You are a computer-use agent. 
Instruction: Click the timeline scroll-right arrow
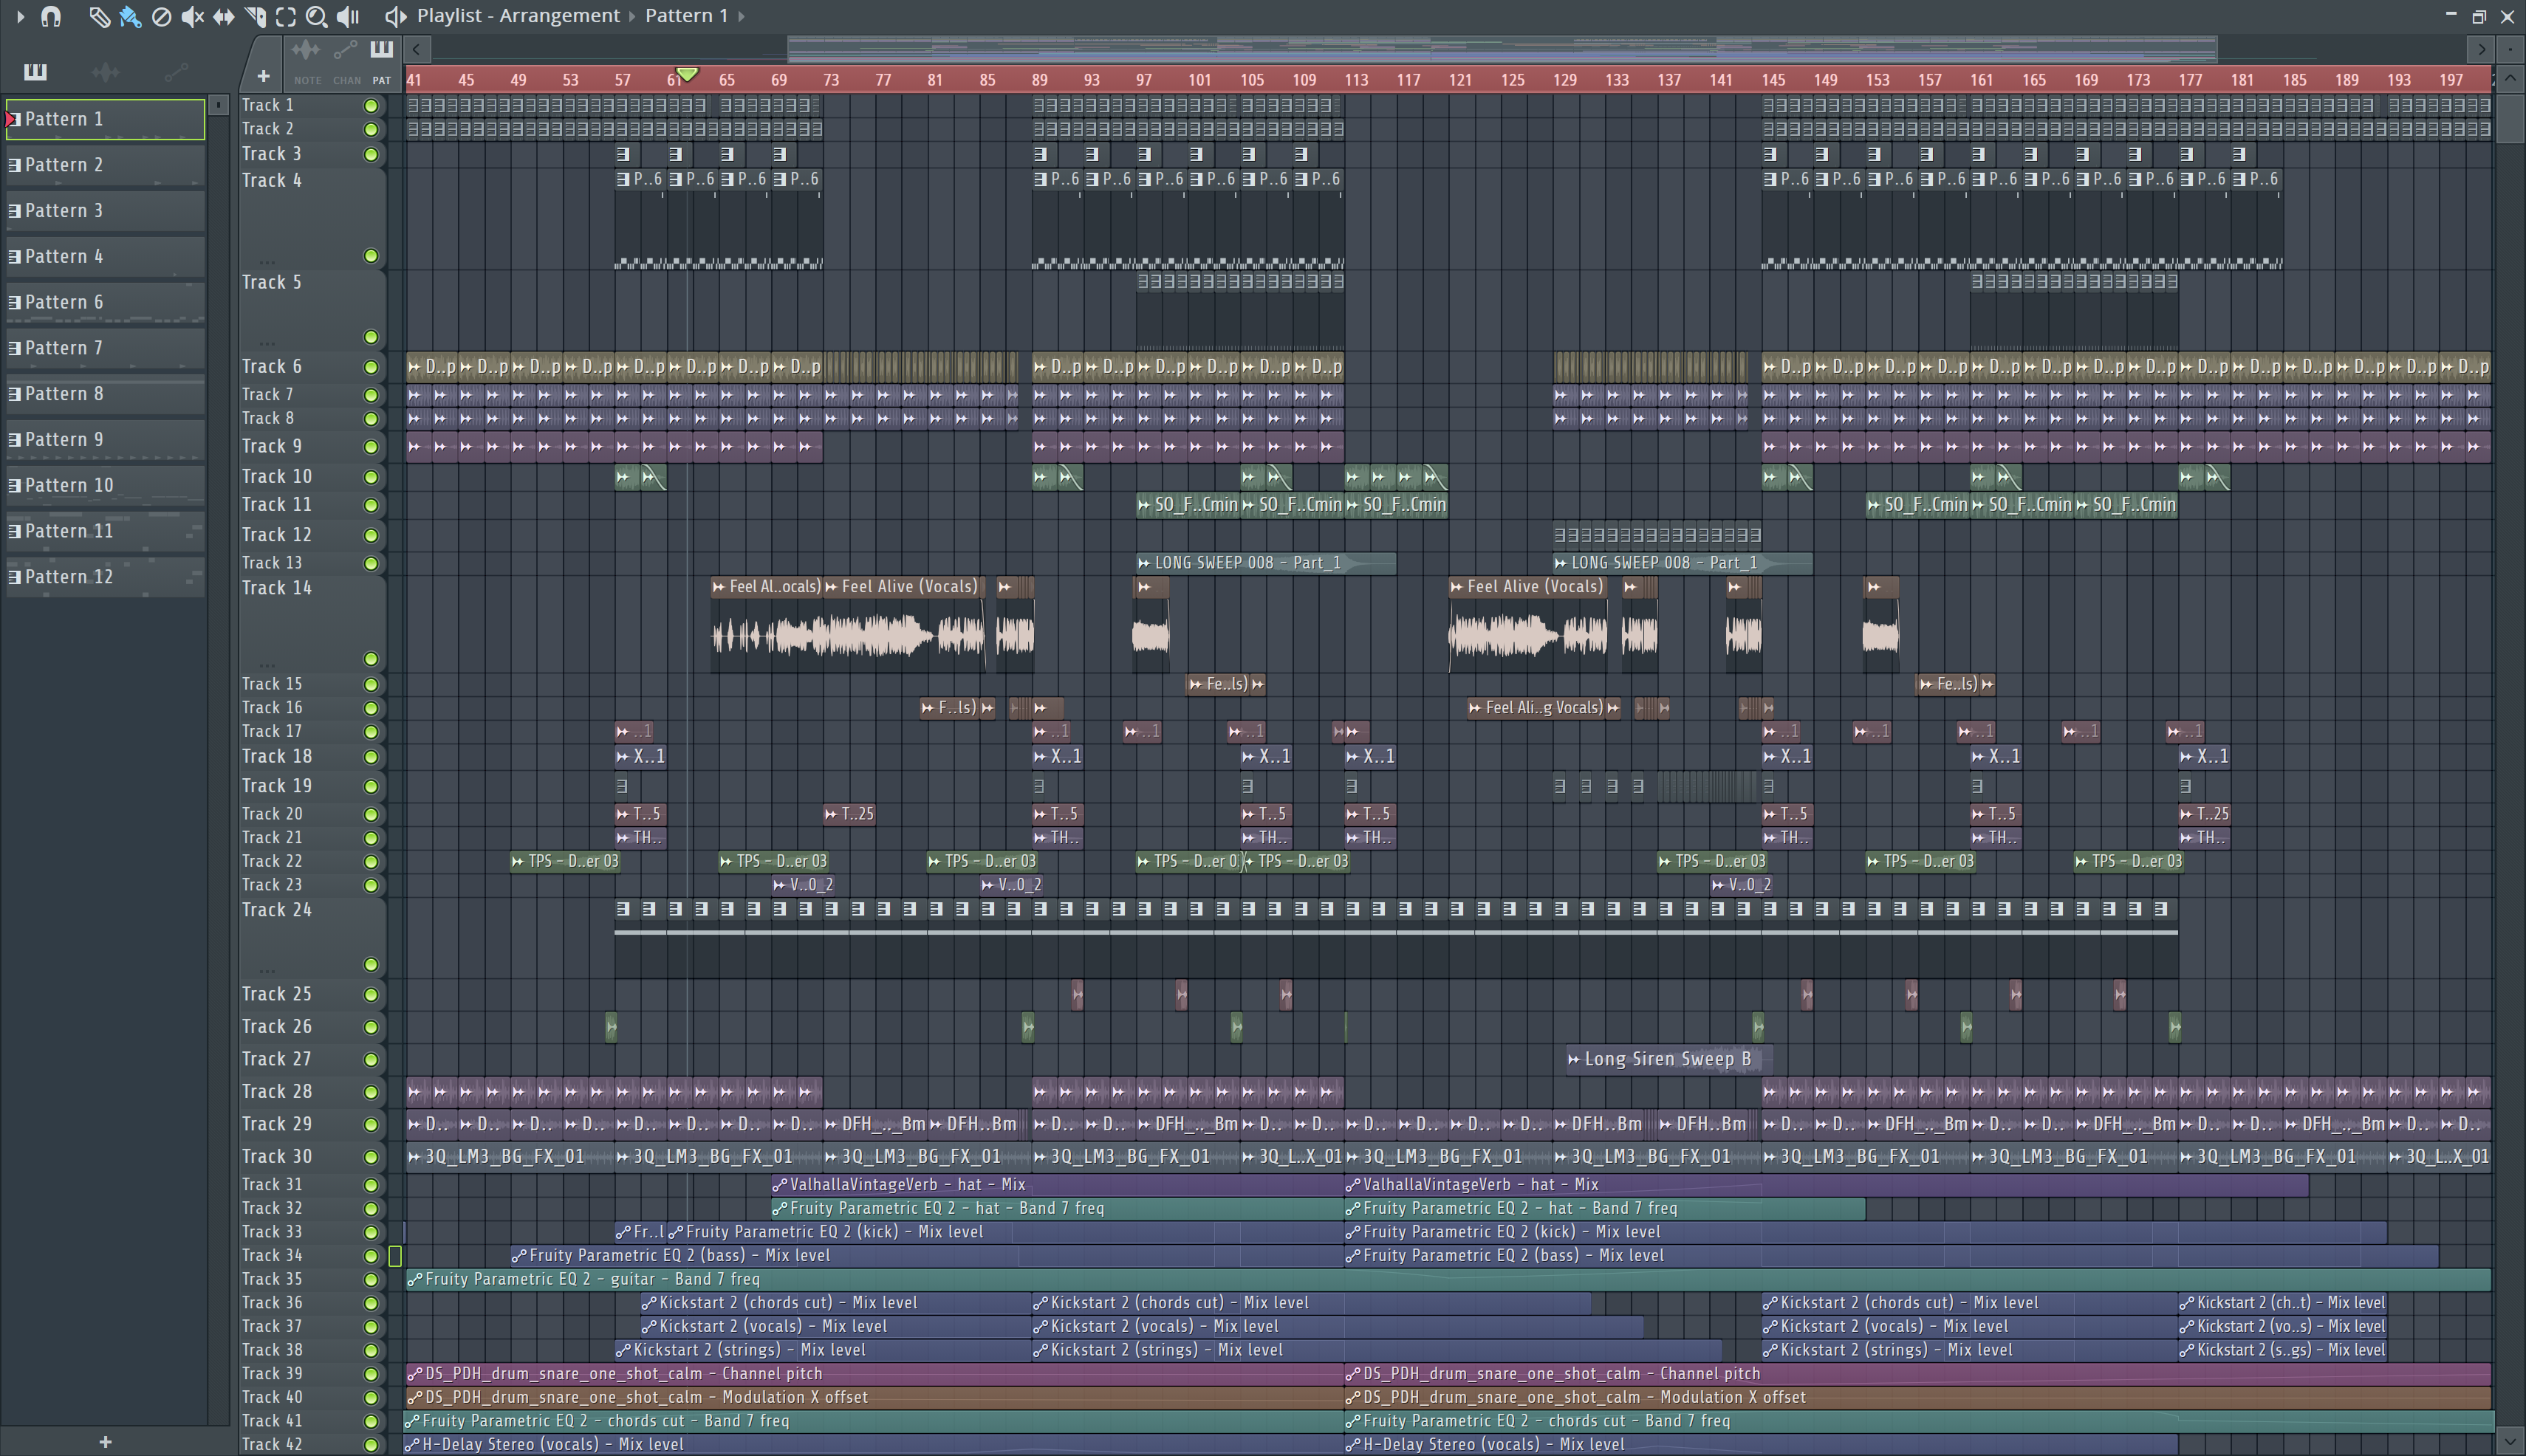[x=2480, y=48]
